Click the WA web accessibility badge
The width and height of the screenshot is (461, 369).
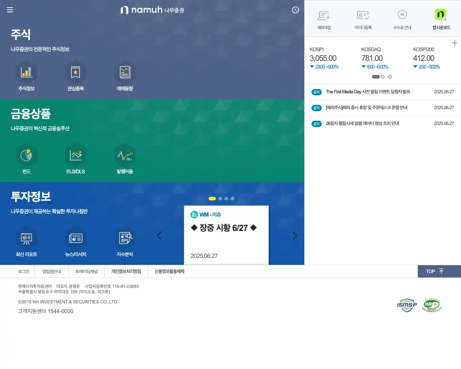tap(432, 305)
